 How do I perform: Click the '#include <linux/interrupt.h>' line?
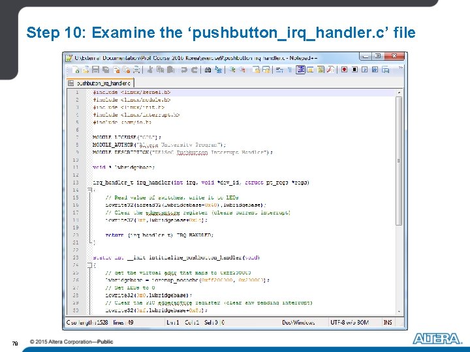coord(136,115)
